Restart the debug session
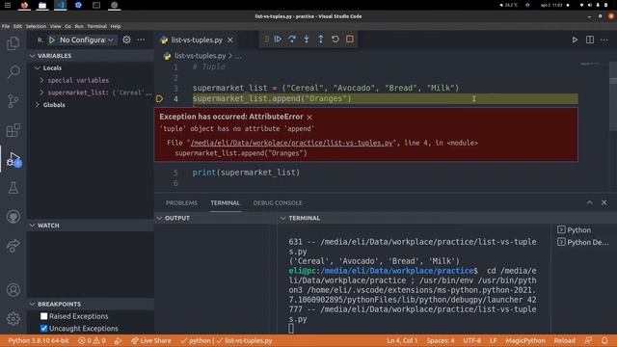617x347 pixels. tap(335, 40)
